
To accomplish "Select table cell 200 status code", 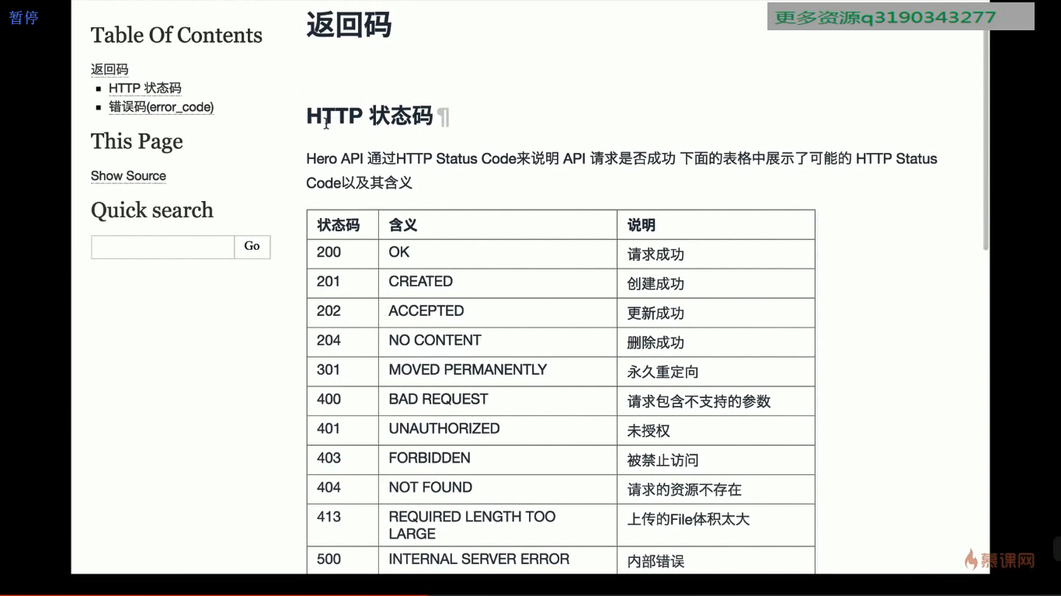I will tap(343, 254).
